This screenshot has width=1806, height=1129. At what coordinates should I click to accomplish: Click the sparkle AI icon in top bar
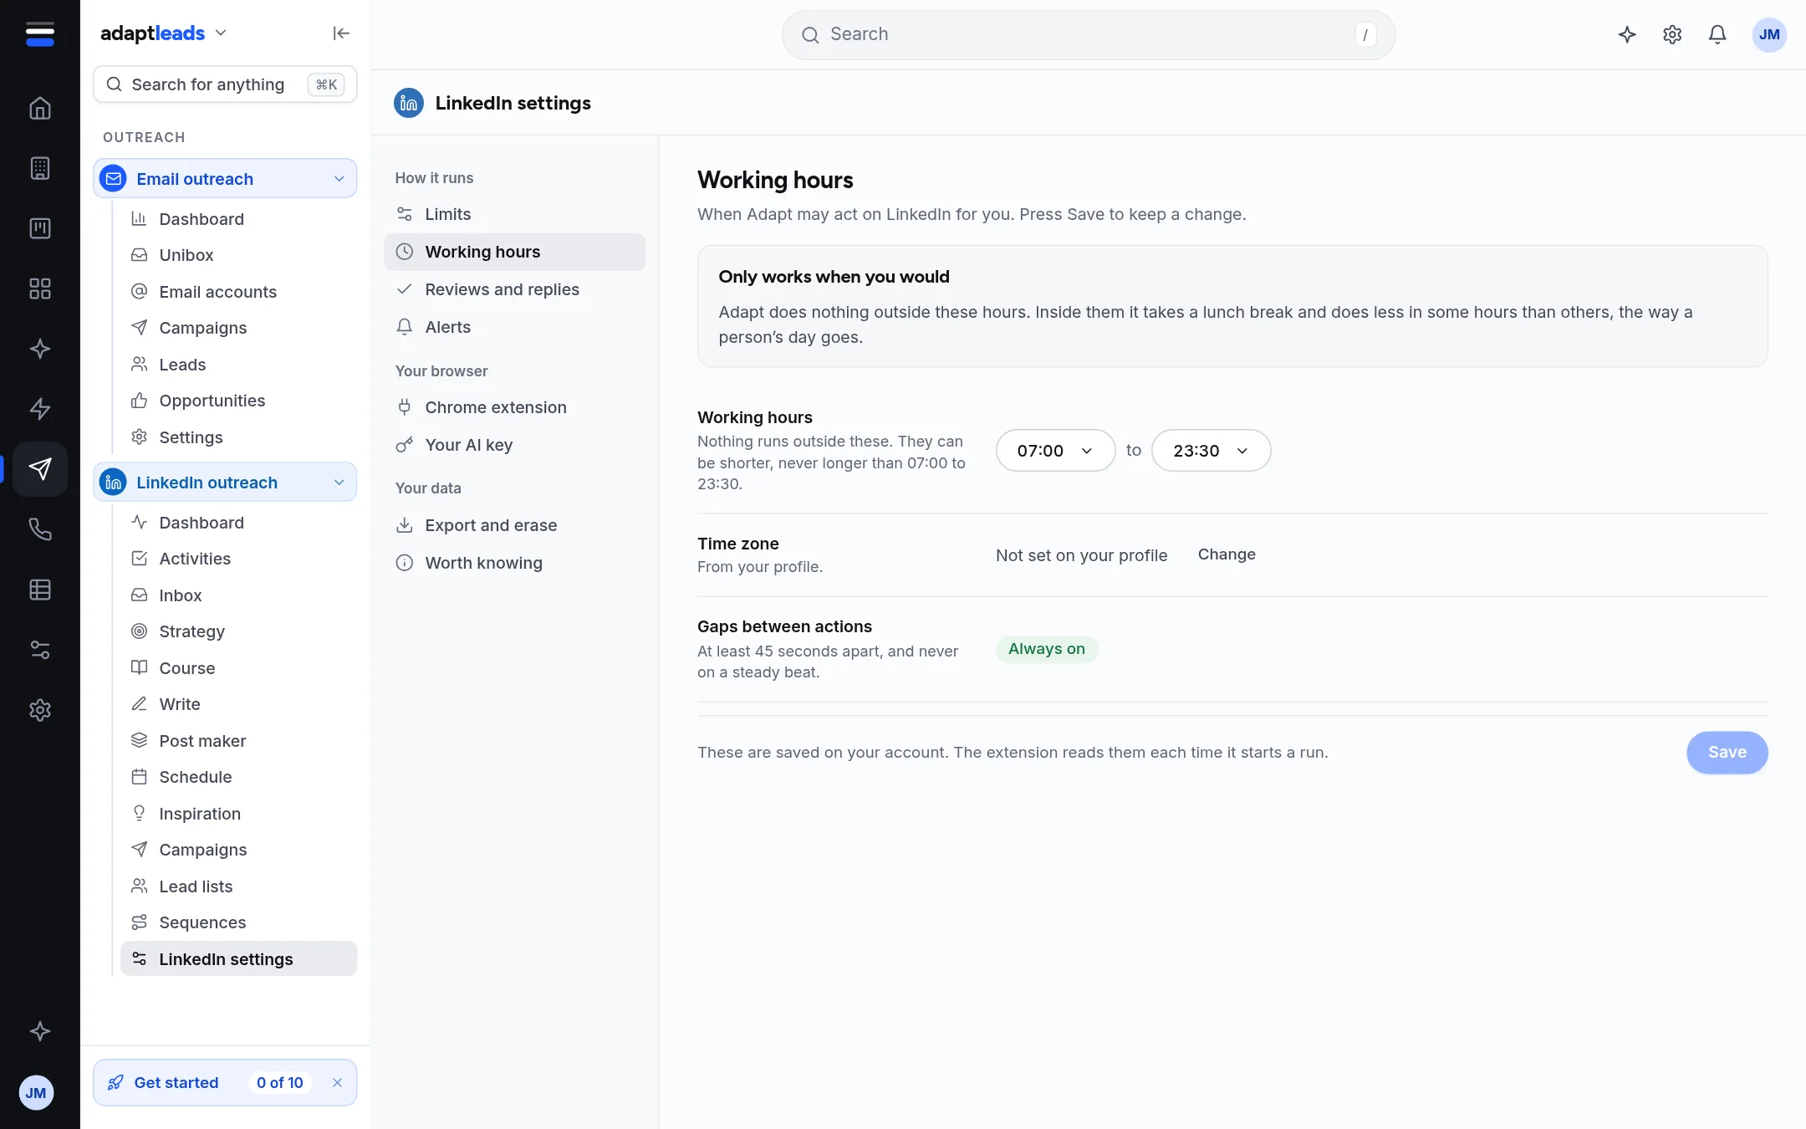coord(1627,34)
